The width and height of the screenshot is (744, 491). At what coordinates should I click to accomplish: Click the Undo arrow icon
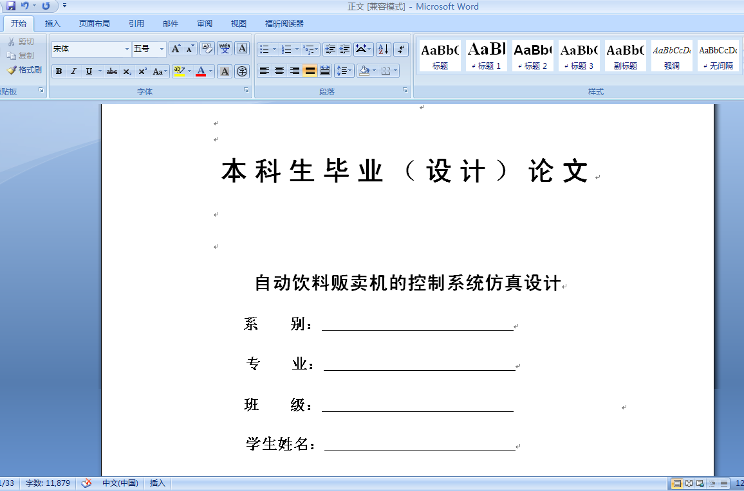(25, 6)
